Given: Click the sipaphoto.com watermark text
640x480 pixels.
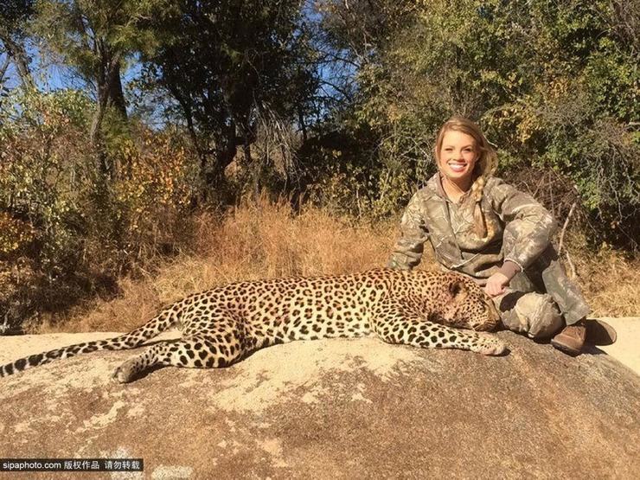Looking at the screenshot, I should click(x=30, y=465).
